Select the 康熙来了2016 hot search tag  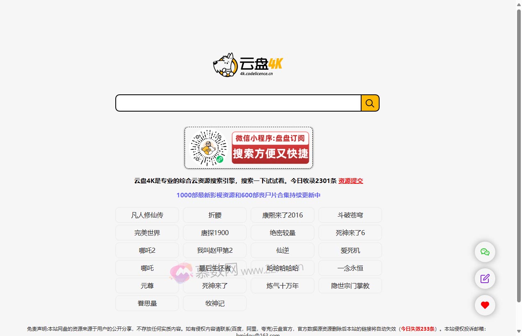coord(282,215)
